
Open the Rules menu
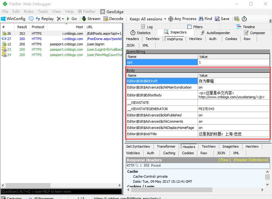click(29, 12)
